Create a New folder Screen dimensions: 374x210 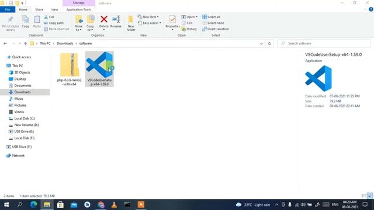(x=131, y=23)
